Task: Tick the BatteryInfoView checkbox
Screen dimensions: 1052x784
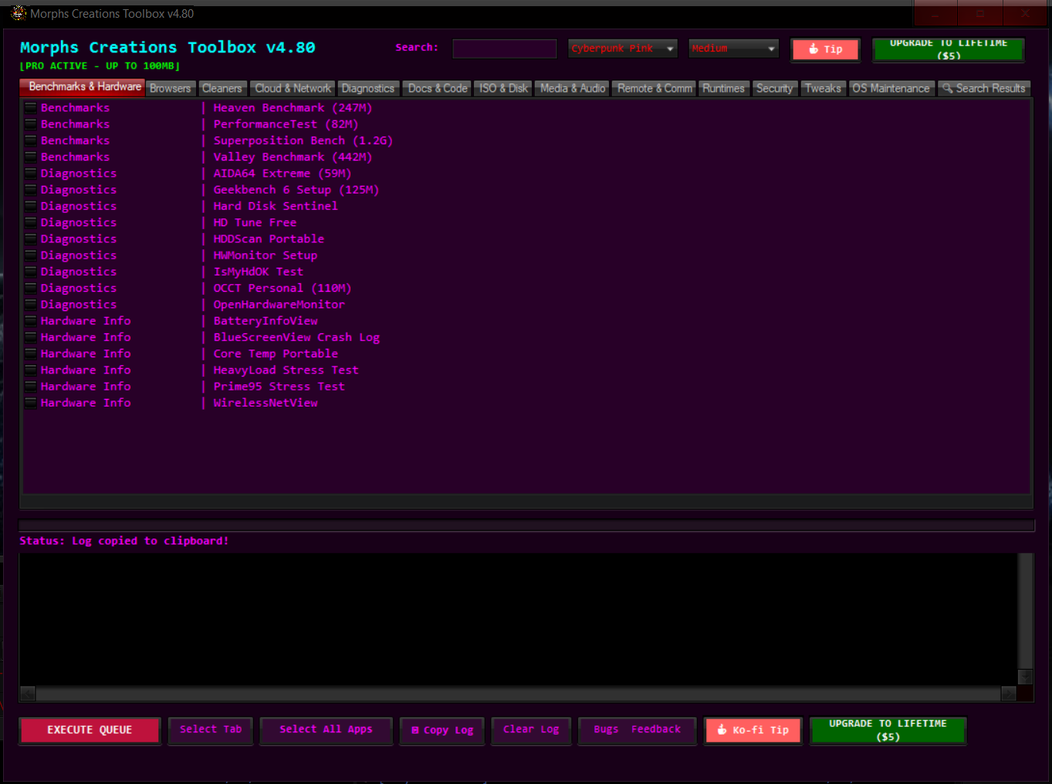Action: 31,321
